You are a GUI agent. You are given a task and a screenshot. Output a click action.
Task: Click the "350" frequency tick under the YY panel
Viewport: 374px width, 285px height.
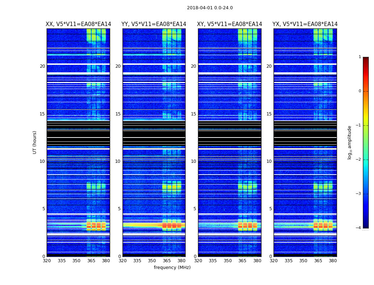click(x=152, y=261)
